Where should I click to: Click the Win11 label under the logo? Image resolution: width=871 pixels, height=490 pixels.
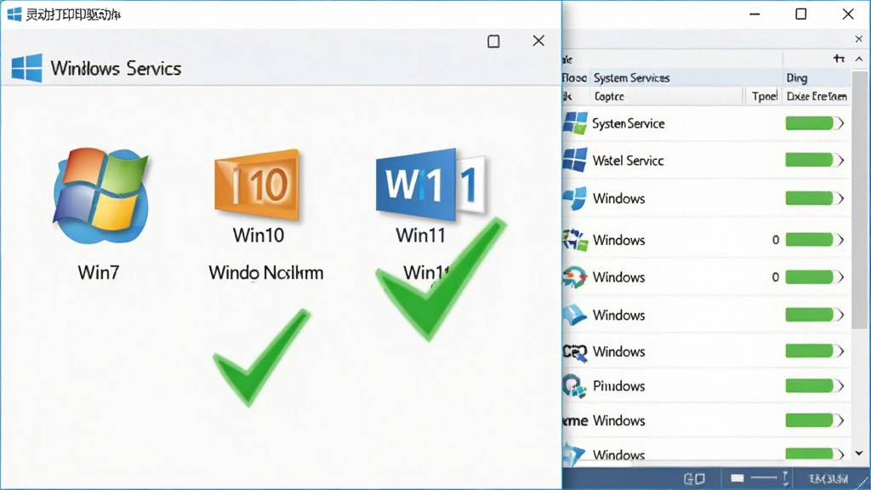420,235
